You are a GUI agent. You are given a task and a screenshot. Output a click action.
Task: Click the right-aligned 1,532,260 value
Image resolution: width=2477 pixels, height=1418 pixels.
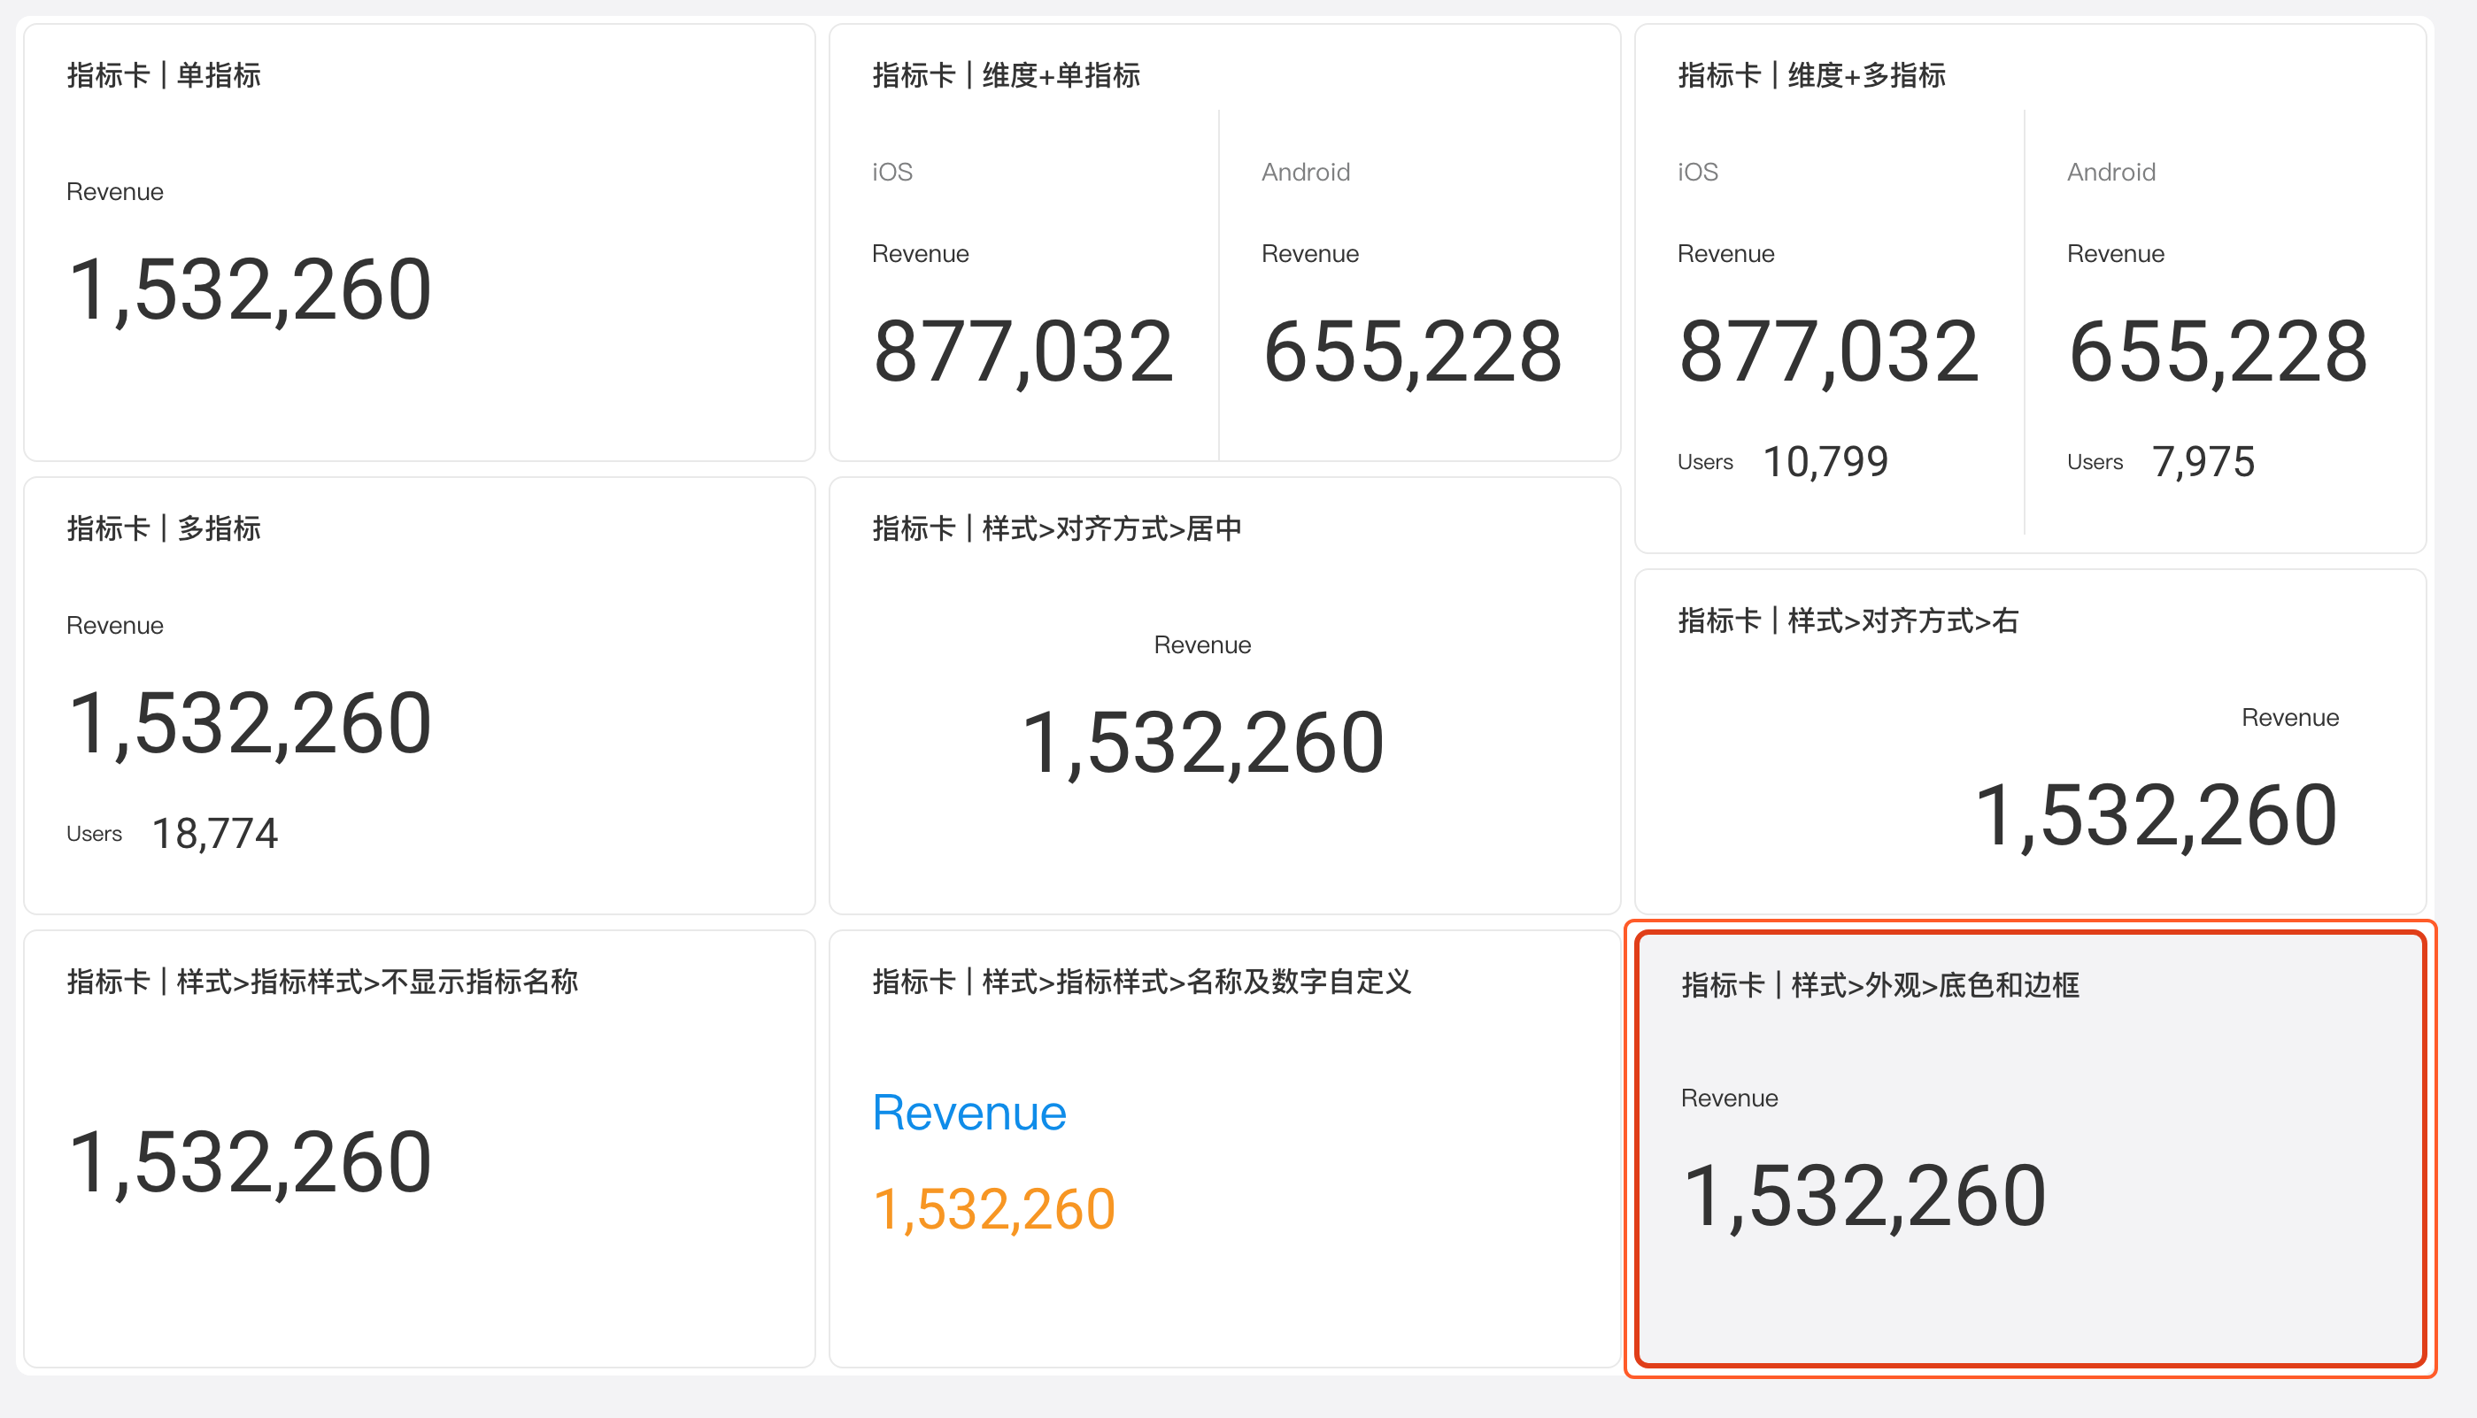point(2157,816)
